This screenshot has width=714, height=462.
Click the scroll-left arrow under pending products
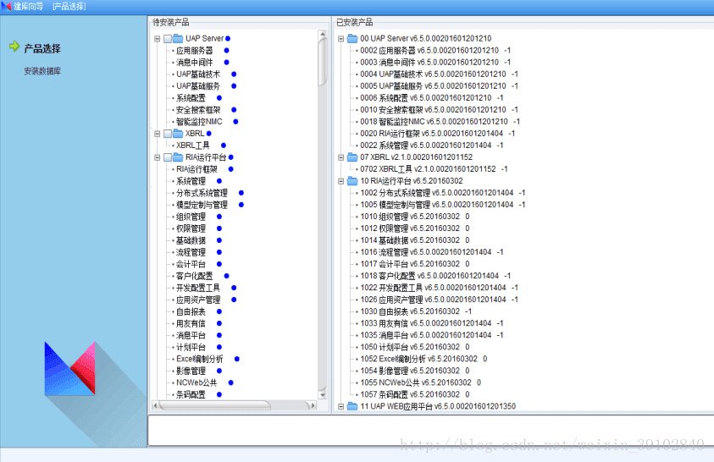tap(155, 405)
